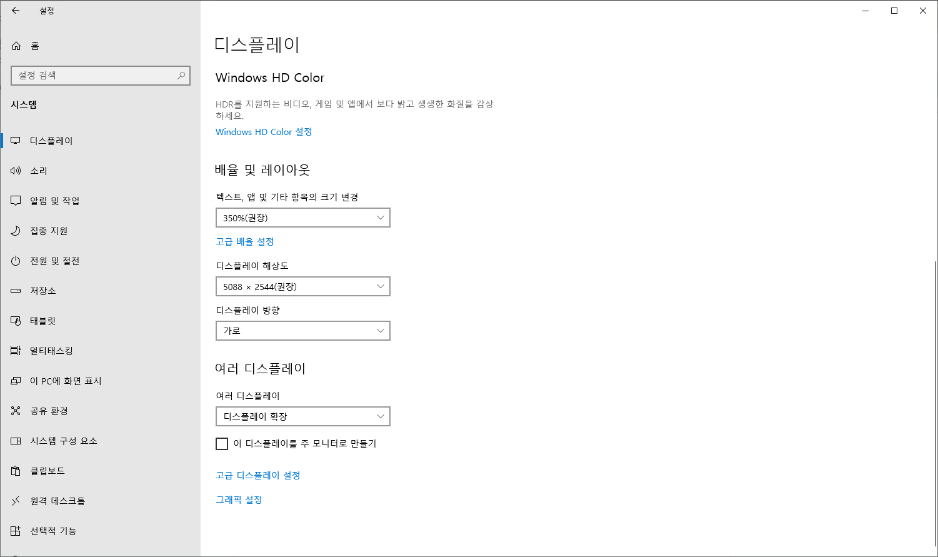Select the 태블릿 settings icon
938x557 pixels.
pos(16,320)
